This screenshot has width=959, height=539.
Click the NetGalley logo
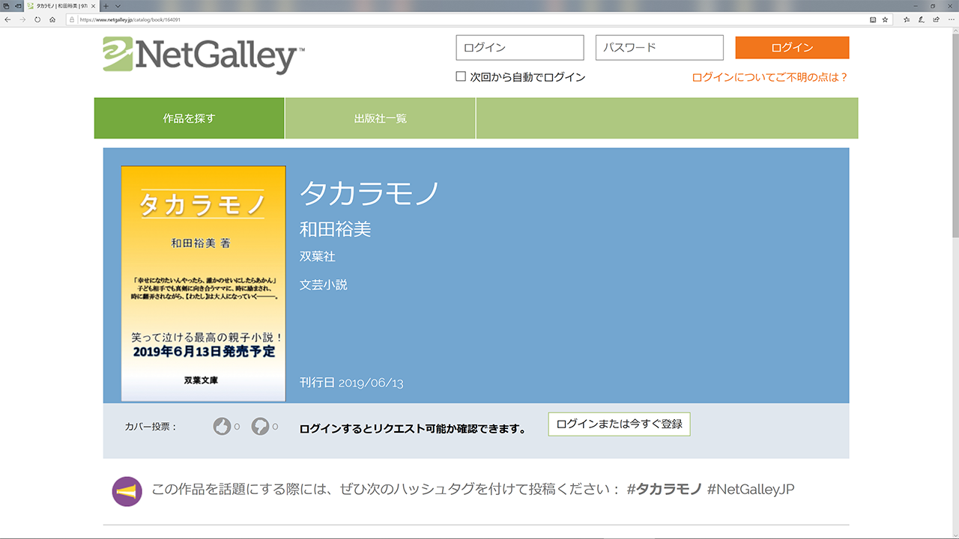[204, 55]
